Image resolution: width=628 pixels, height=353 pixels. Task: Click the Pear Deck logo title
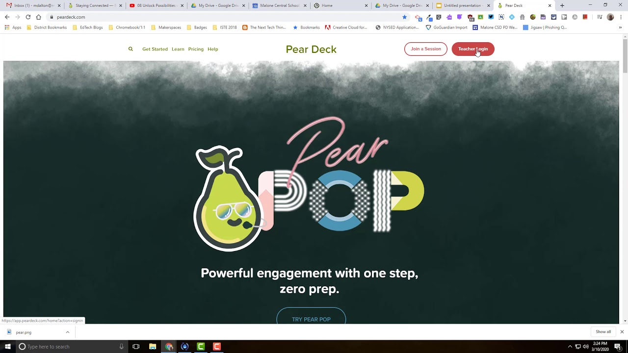311,49
